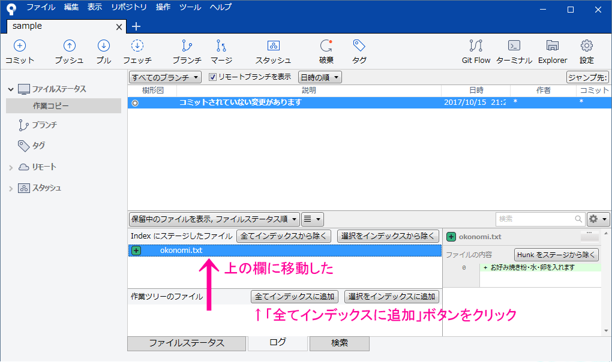Close the sample repository tab

119,27
